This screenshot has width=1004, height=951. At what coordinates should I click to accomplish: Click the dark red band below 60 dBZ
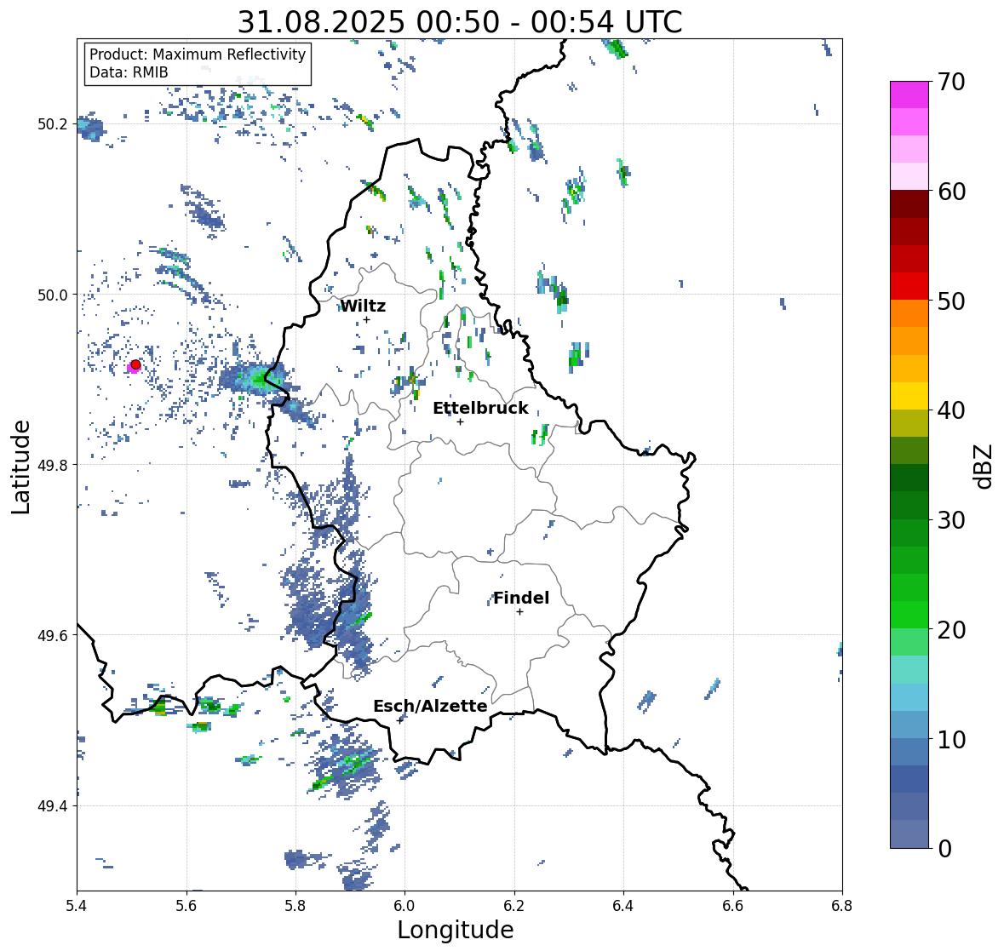(909, 204)
